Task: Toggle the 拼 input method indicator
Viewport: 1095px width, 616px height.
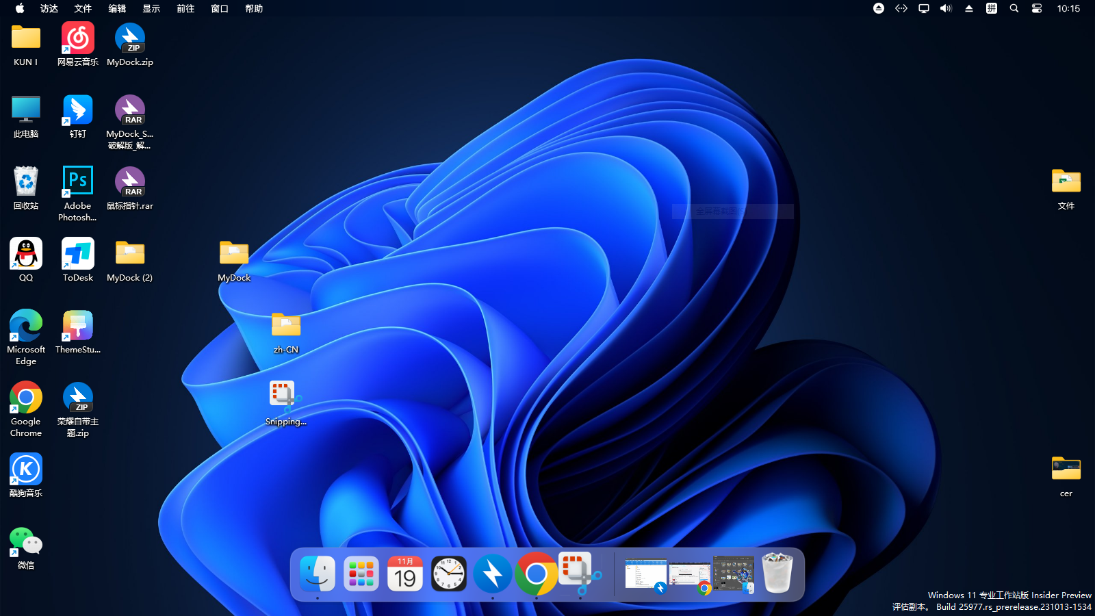Action: [991, 9]
